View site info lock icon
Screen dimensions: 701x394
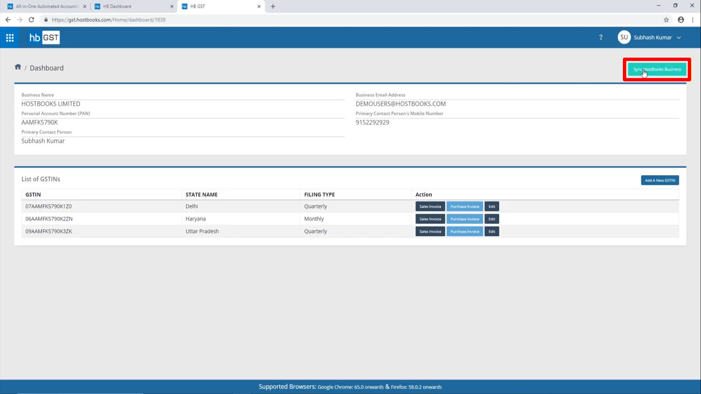point(46,20)
